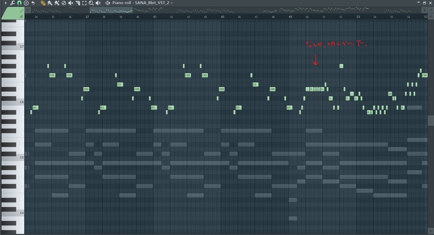The image size is (434, 235).
Task: Select the D6 labeled note near bar 55
Action: [x=390, y=94]
